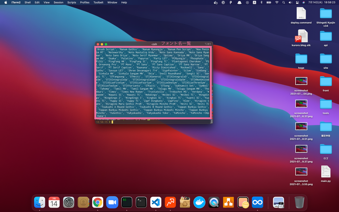
Task: Open Spotlight search from the menu bar
Action: [x=283, y=2]
